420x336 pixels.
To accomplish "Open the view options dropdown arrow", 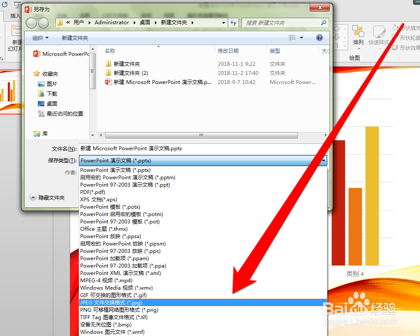I will [301, 38].
